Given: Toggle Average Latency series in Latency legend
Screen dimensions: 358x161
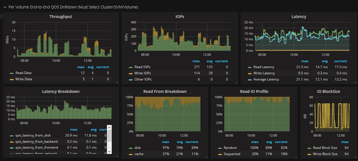Looking at the screenshot, I should click(266, 79).
